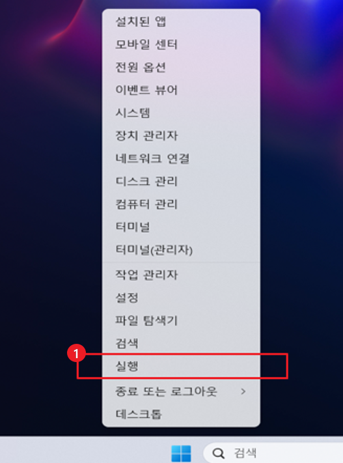
Task: Open 디스크 관리 from the menu
Action: coord(181,181)
